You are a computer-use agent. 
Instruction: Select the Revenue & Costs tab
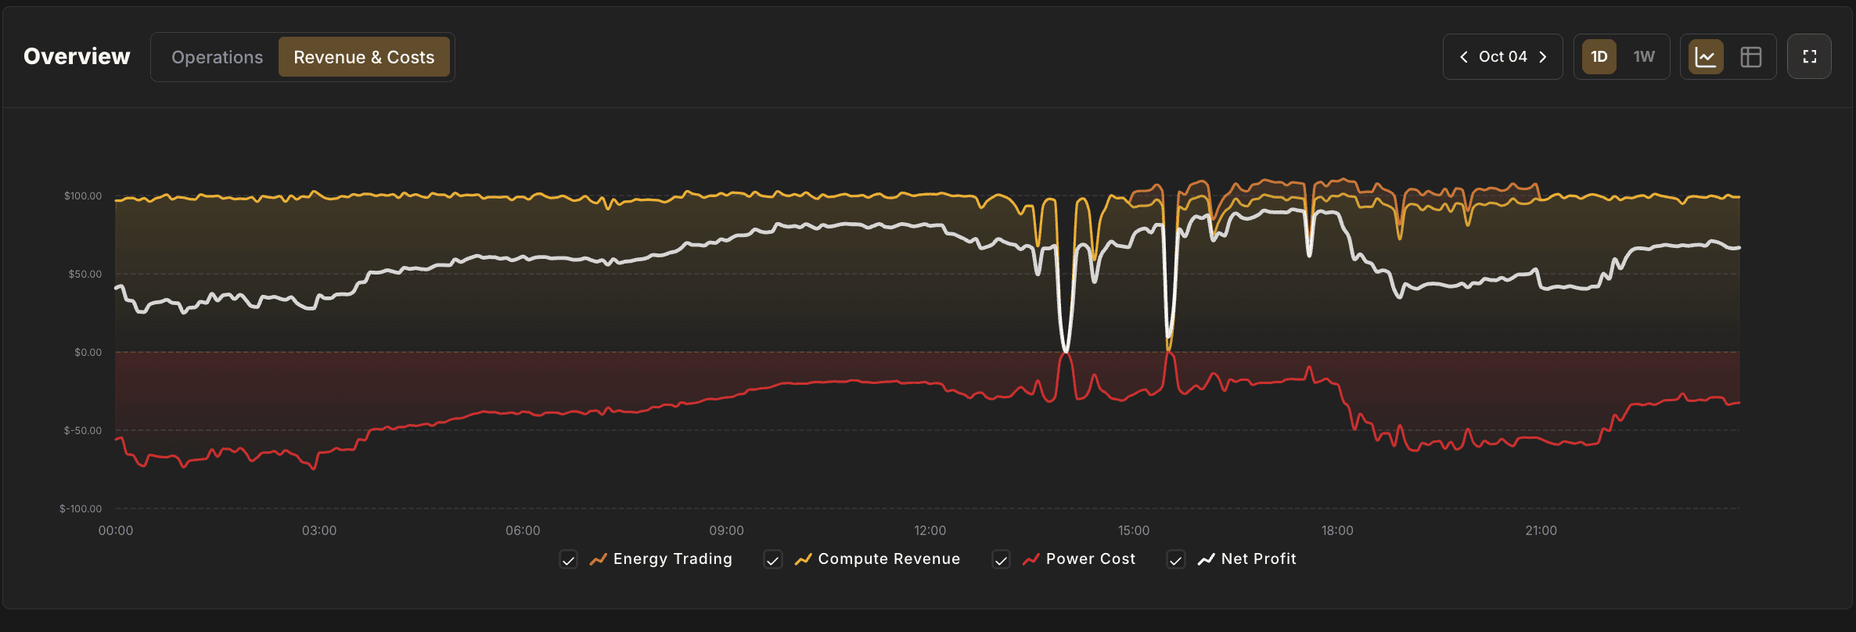tap(364, 57)
